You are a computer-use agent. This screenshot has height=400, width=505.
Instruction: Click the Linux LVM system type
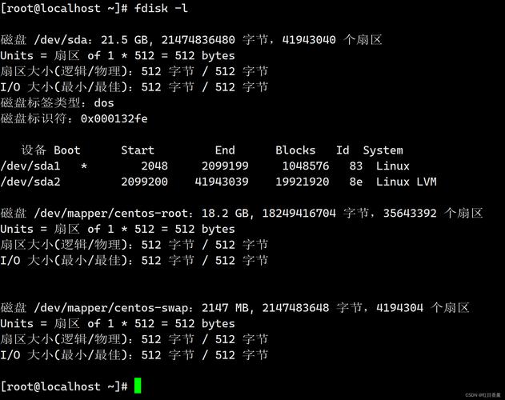(406, 182)
